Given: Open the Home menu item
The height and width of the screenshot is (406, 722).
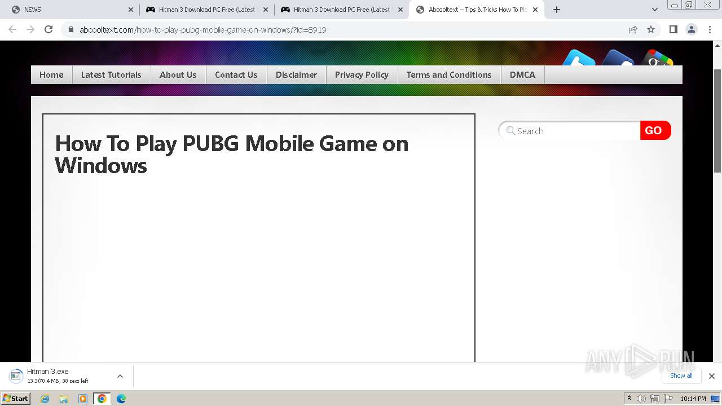Looking at the screenshot, I should pos(51,74).
